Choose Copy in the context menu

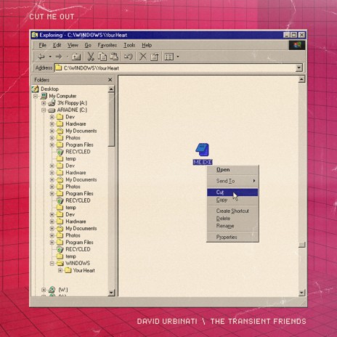click(232, 200)
